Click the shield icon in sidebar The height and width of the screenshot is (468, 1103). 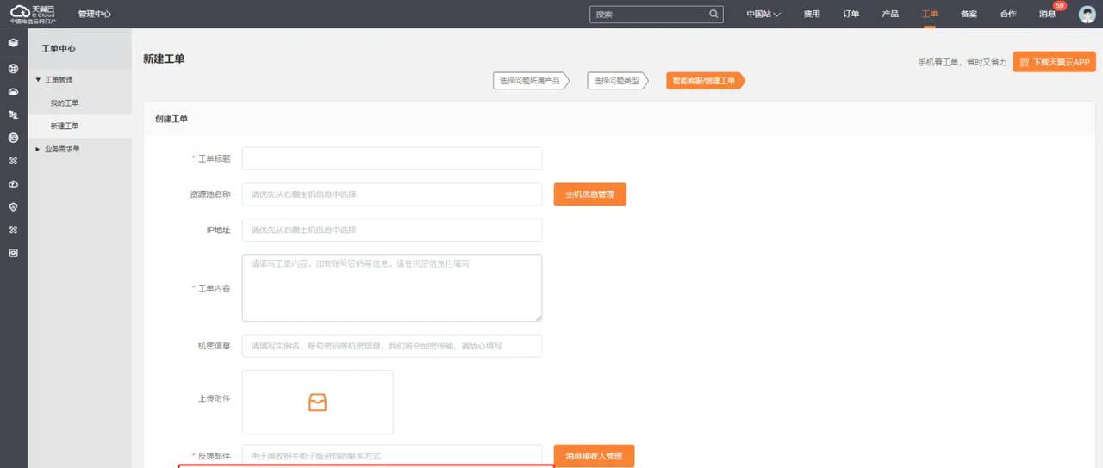click(13, 207)
